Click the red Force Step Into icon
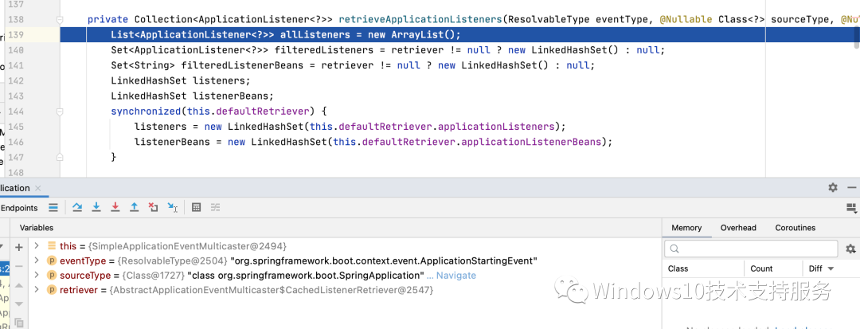The height and width of the screenshot is (329, 860). pyautogui.click(x=115, y=207)
